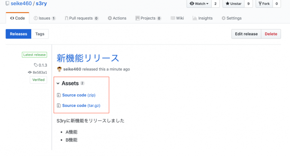The height and width of the screenshot is (156, 290).
Task: Click the seike460 author avatar icon
Action: click(59, 69)
